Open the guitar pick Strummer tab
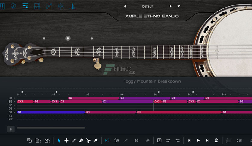This screenshot has width=252, height=146. point(13,6)
